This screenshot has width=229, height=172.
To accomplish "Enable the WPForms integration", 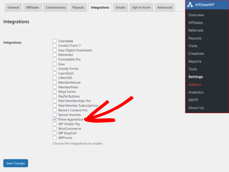I will [x=55, y=138].
